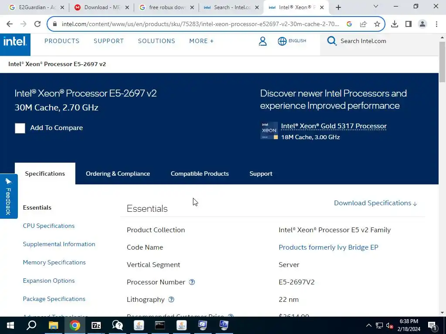This screenshot has width=446, height=334.
Task: Toggle the Chrome side panel
Action: [x=409, y=24]
